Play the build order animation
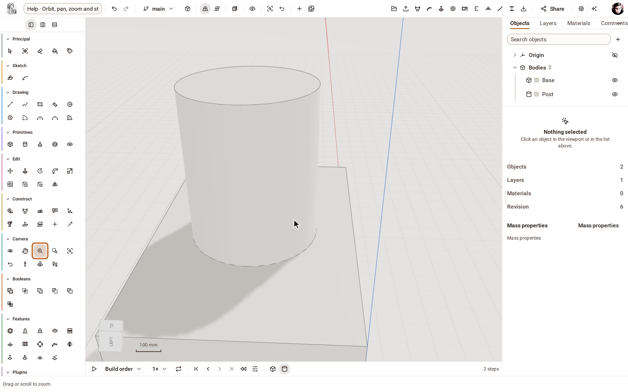This screenshot has width=628, height=392. (x=94, y=369)
